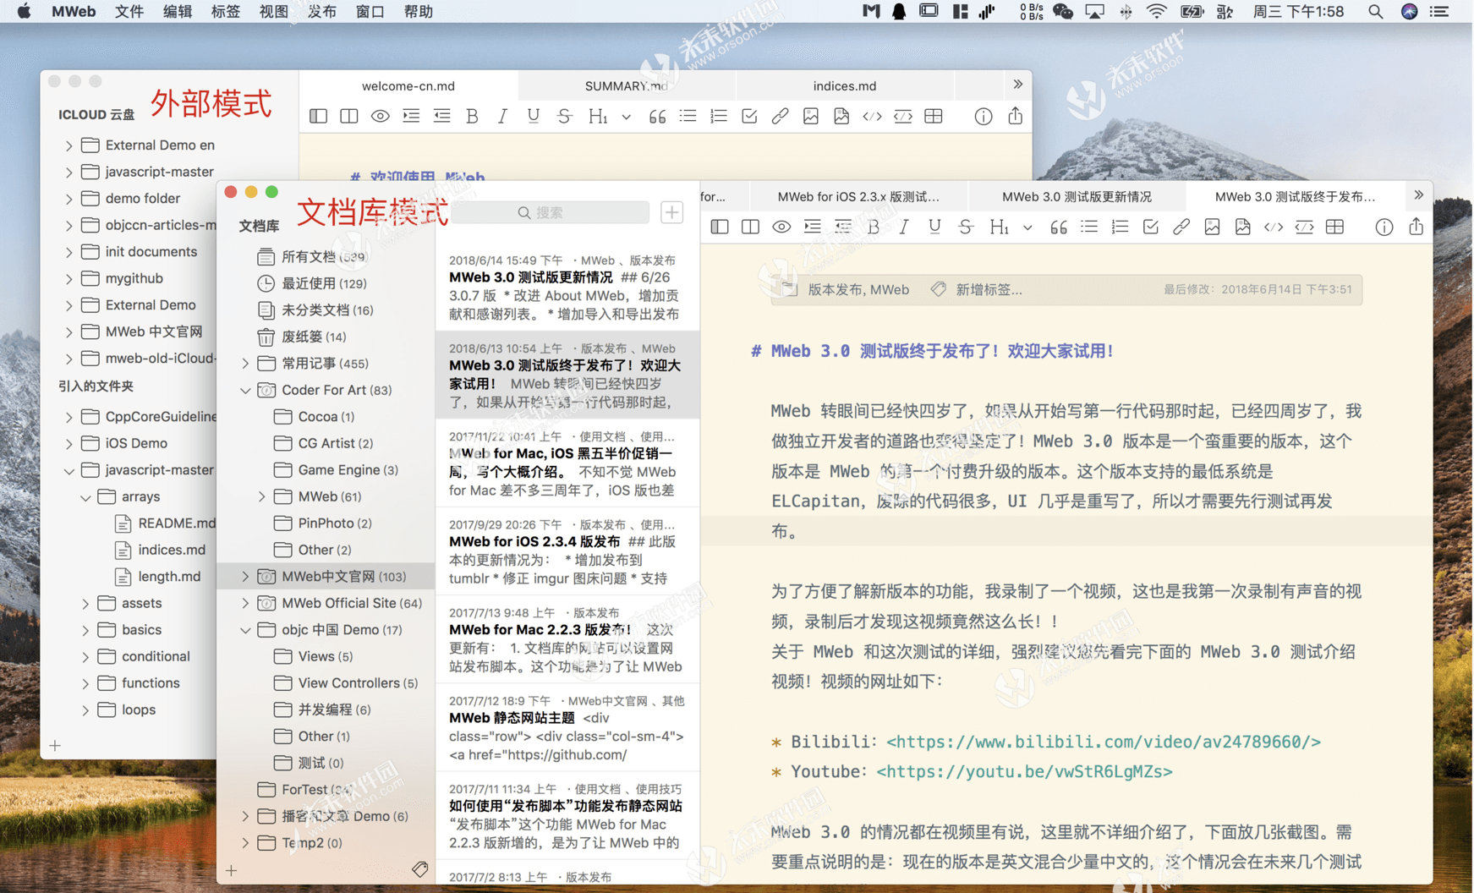Toggle preview eye in front window toolbar
Image resolution: width=1474 pixels, height=893 pixels.
[x=781, y=227]
